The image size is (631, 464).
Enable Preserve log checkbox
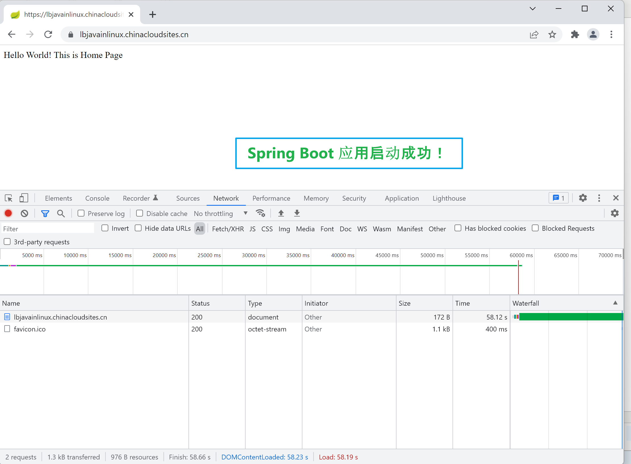click(81, 213)
